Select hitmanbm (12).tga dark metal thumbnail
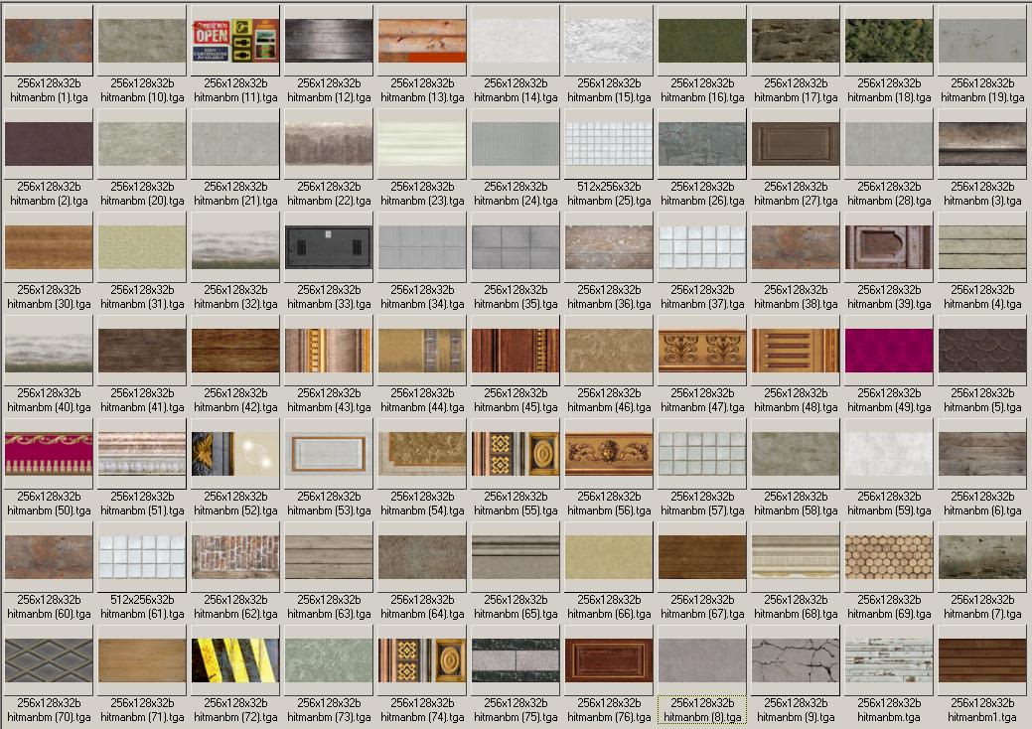The image size is (1032, 729). [x=329, y=41]
